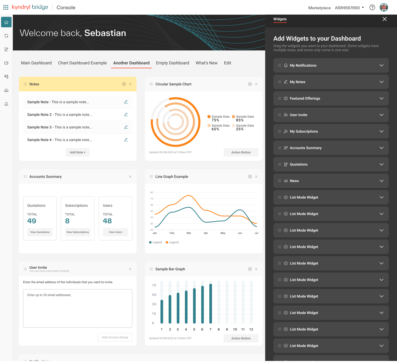Click bar number 7 in bar graph
Image resolution: width=397 pixels, height=364 pixels.
211,304
